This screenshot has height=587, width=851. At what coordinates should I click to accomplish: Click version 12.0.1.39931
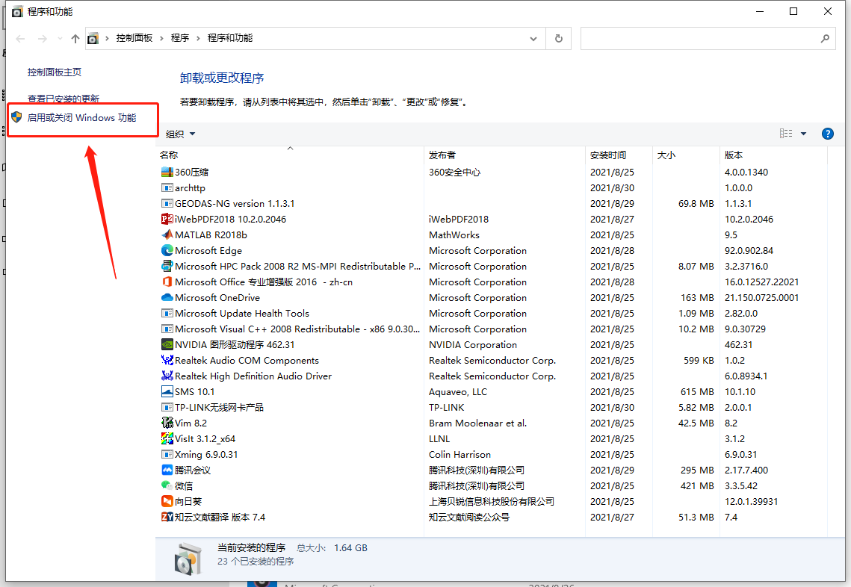click(x=751, y=502)
